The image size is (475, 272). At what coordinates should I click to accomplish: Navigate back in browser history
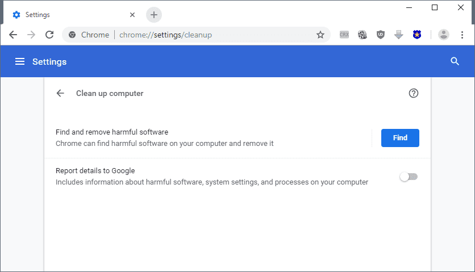click(13, 35)
